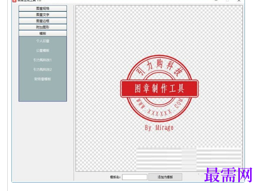Pick the 财务章模板 template
This screenshot has height=191, width=262.
coord(43,79)
